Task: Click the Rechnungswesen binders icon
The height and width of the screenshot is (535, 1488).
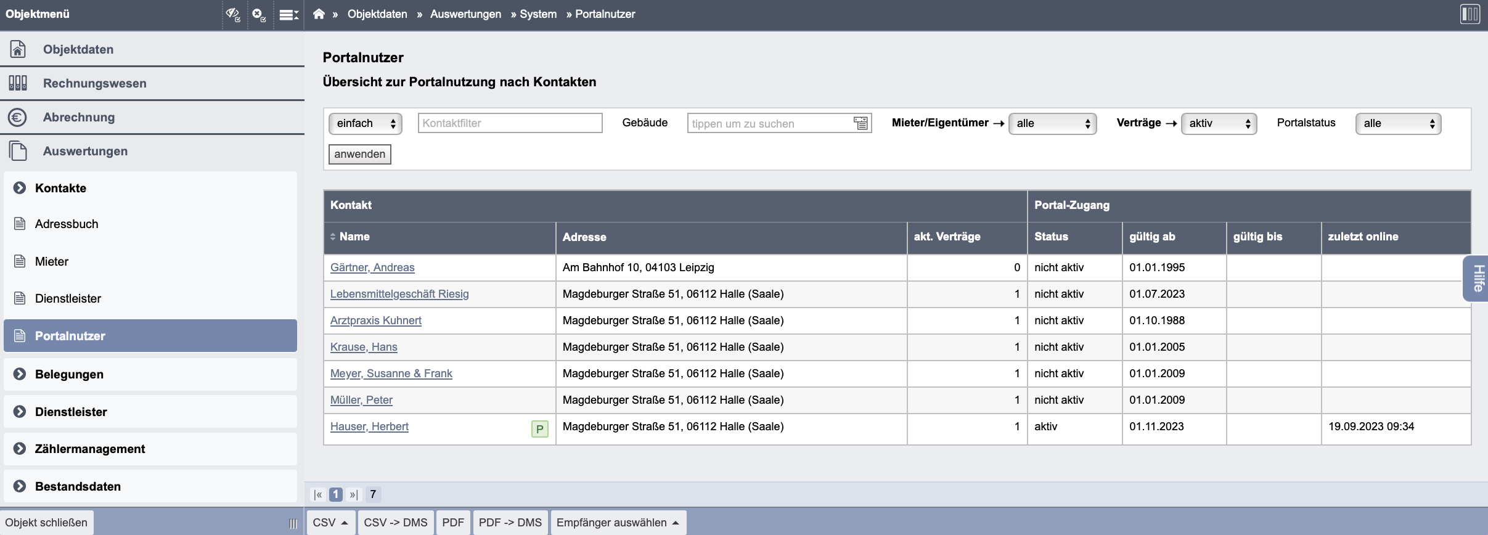Action: [18, 83]
